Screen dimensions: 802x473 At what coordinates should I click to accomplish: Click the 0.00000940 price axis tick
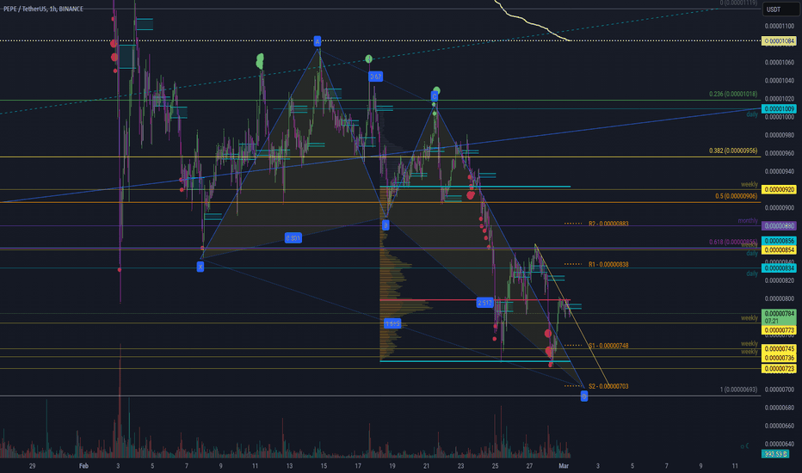pyautogui.click(x=780, y=172)
